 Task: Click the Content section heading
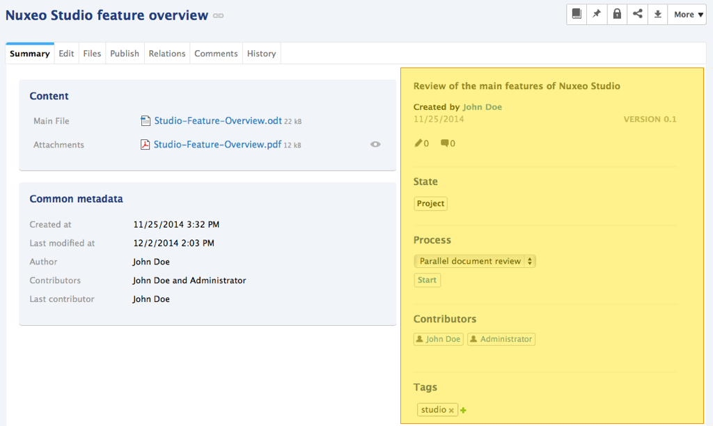coord(49,96)
